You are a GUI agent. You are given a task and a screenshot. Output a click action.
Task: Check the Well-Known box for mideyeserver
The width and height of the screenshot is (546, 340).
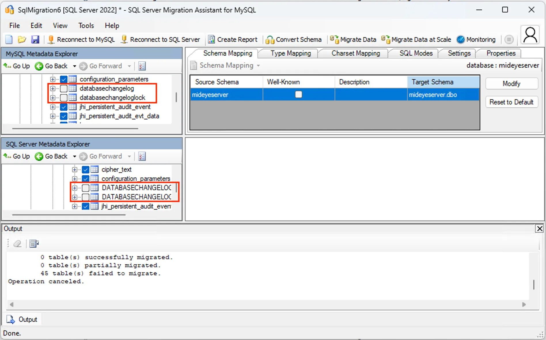tap(299, 94)
